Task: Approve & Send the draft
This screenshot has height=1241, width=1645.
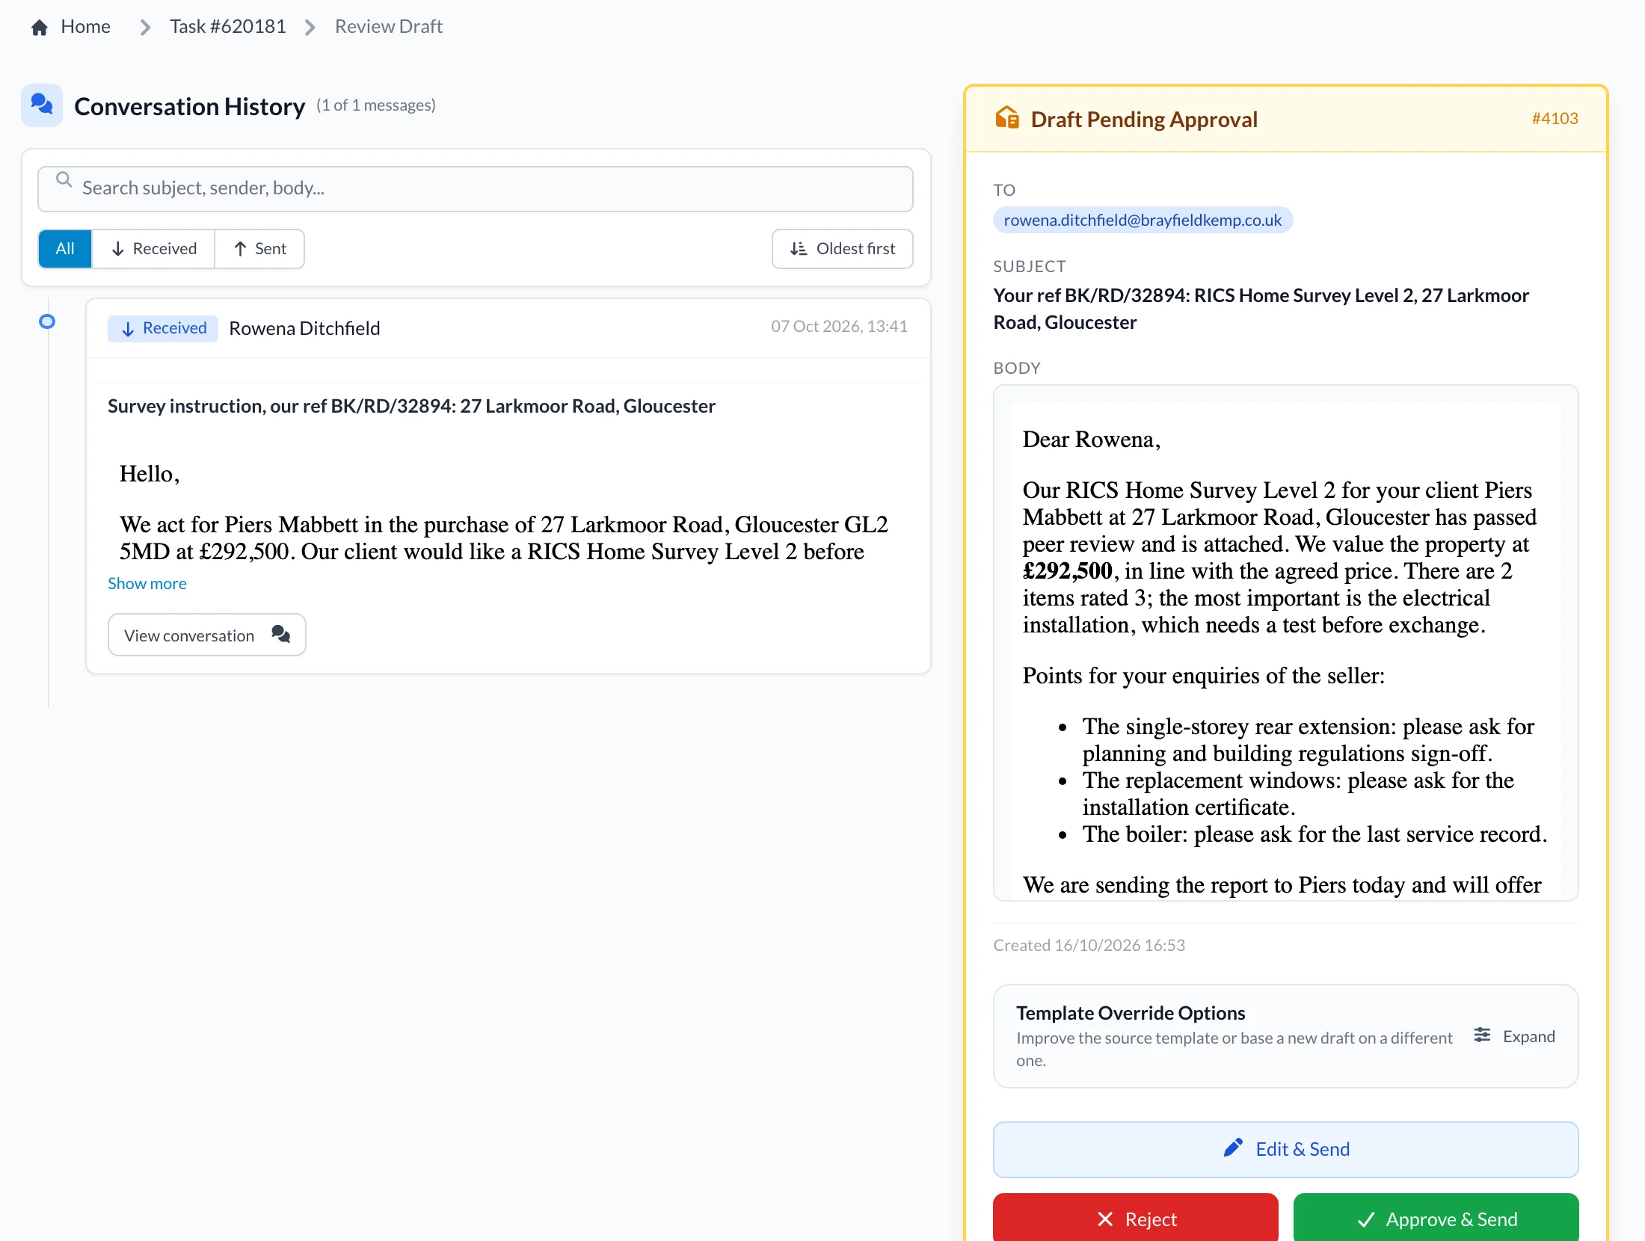Action: [x=1436, y=1219]
